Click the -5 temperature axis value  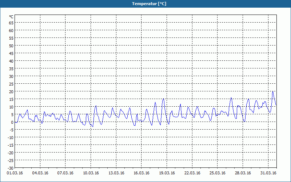[11, 130]
